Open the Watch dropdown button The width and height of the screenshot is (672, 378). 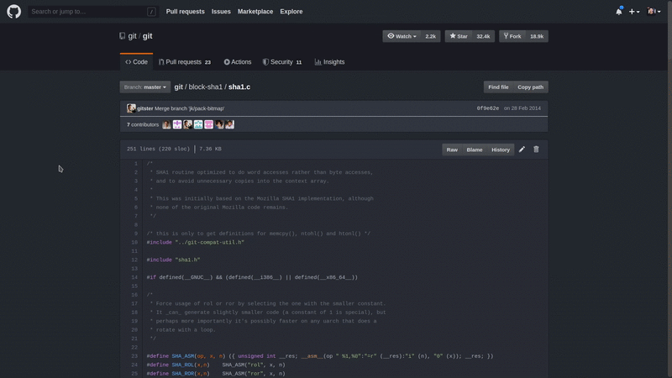click(402, 36)
